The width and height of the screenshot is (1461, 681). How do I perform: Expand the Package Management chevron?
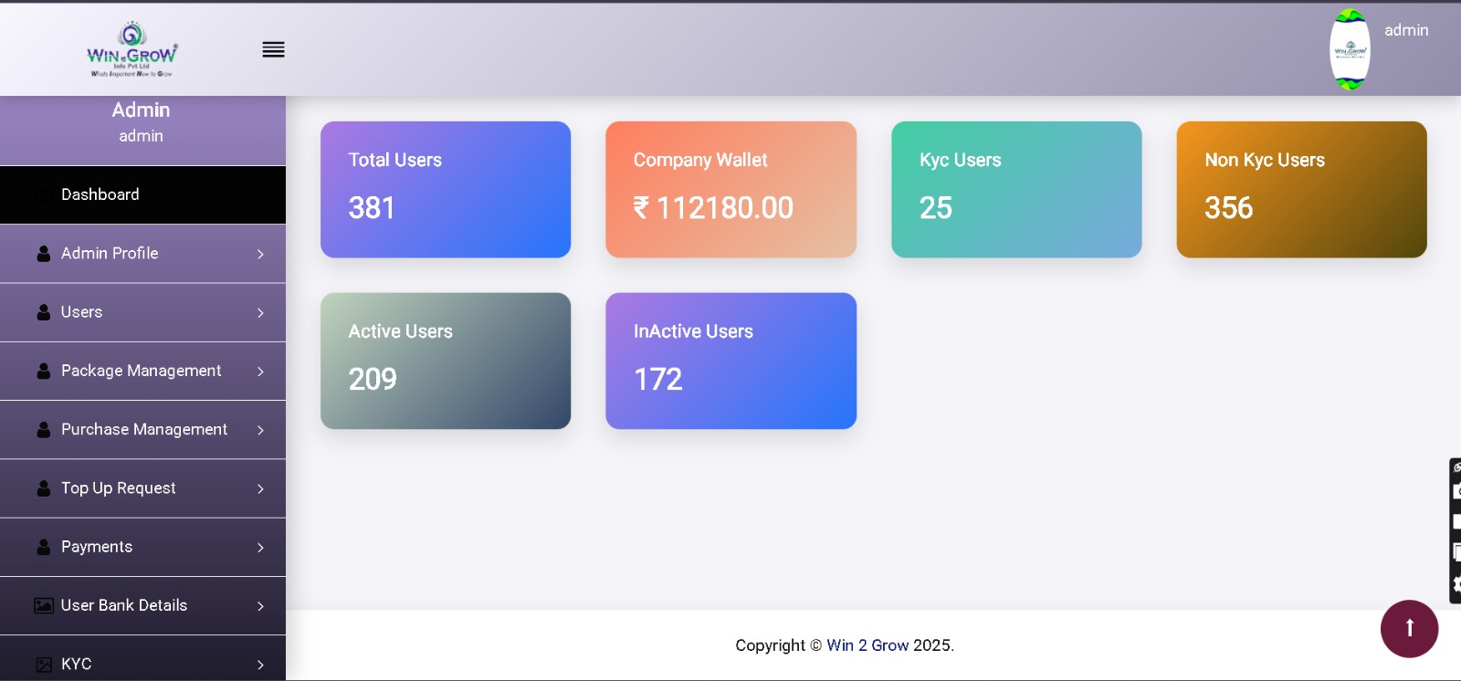(x=260, y=372)
